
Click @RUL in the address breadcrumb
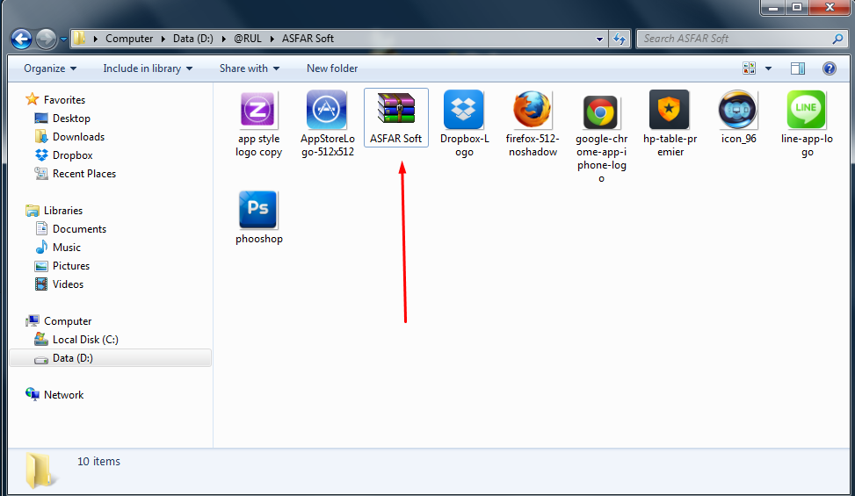click(248, 39)
